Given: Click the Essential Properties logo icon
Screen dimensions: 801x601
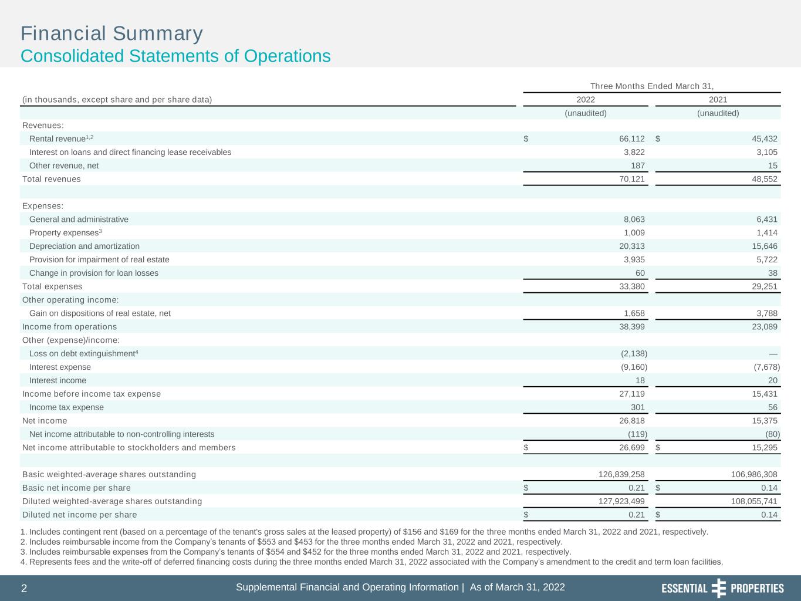Looking at the screenshot, I should (x=718, y=588).
